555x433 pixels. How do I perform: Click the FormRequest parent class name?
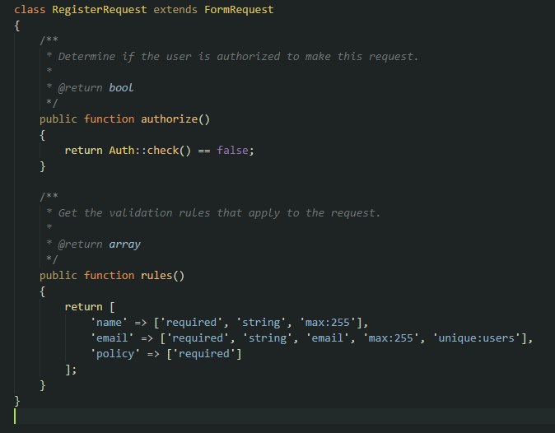point(239,10)
